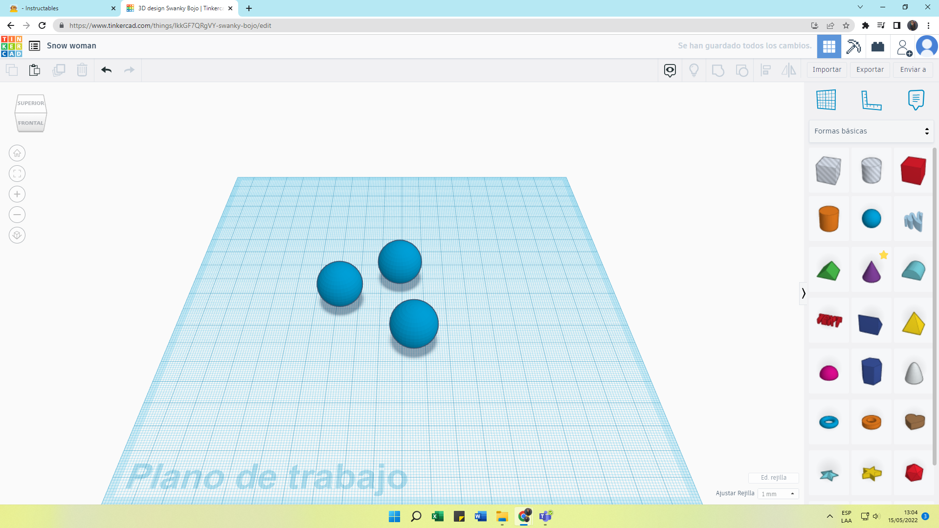Click the Group shapes icon
Viewport: 939px width, 528px height.
click(718, 70)
